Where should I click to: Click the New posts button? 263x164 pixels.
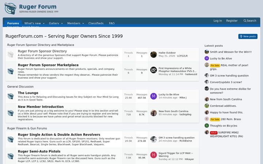coord(248,36)
